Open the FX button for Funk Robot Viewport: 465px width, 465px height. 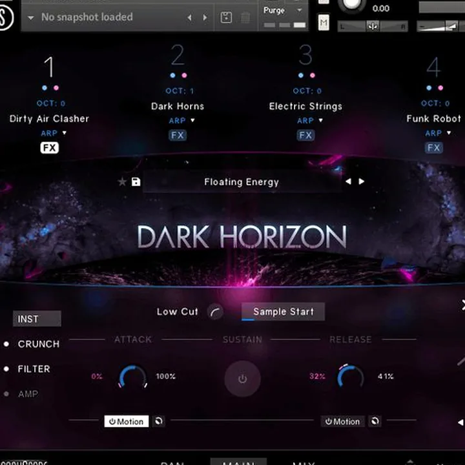(x=434, y=148)
